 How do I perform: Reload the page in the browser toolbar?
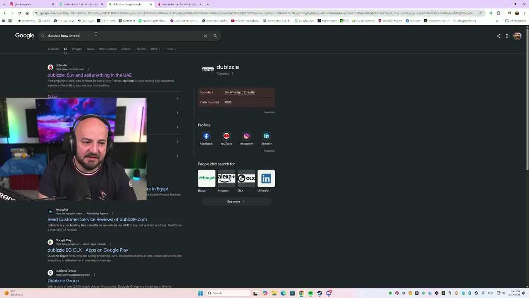tap(19, 13)
